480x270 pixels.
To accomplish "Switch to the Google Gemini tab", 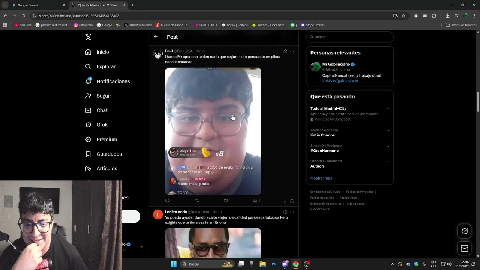I will click(39, 5).
